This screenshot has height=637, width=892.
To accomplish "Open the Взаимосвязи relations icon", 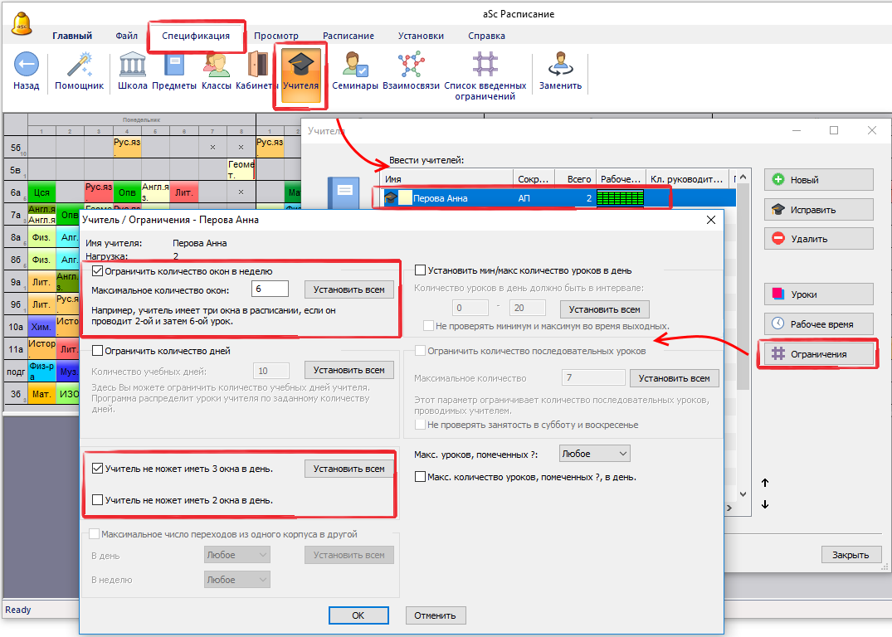I will (409, 66).
